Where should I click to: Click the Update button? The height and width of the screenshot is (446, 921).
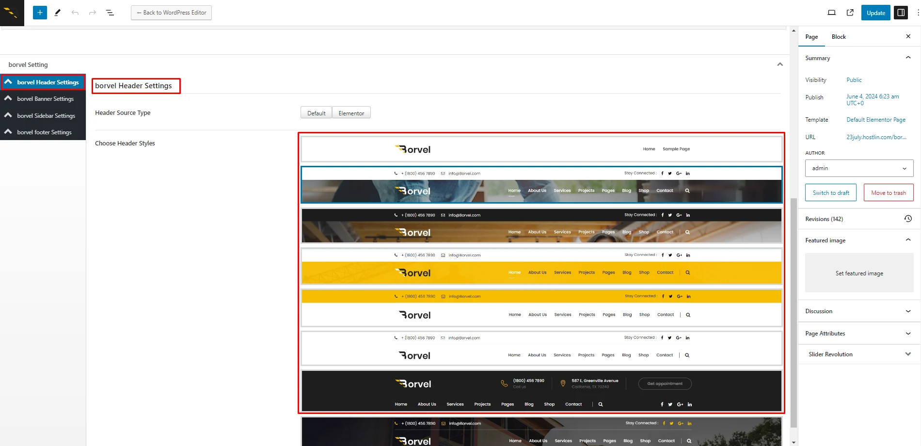875,13
